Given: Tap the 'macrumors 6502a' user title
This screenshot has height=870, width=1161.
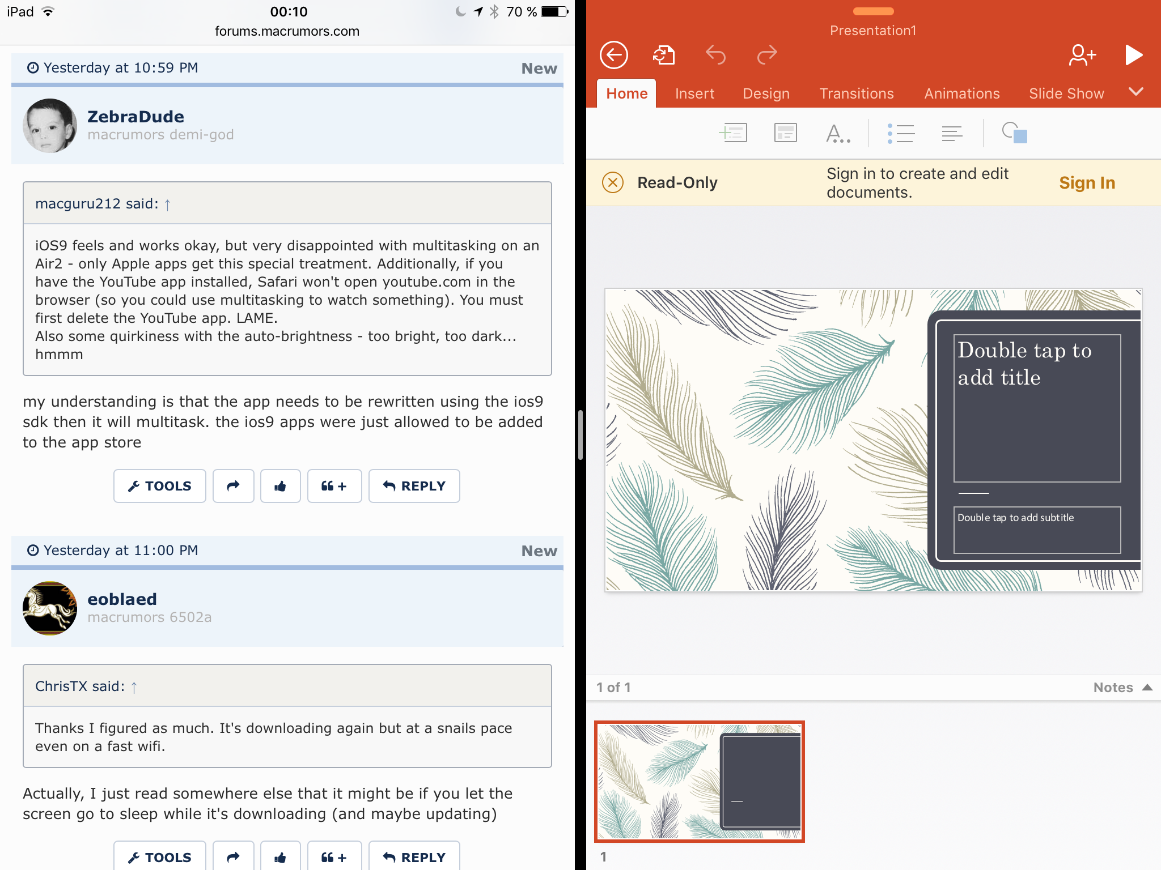Looking at the screenshot, I should pyautogui.click(x=150, y=617).
